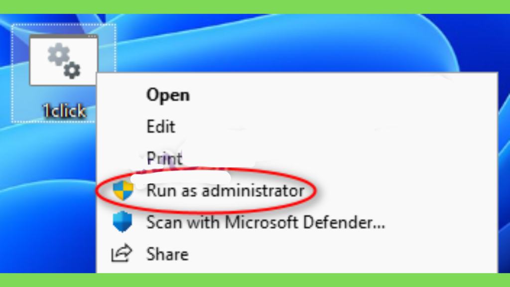
Task: Choose Edit from the context menu
Action: [161, 127]
